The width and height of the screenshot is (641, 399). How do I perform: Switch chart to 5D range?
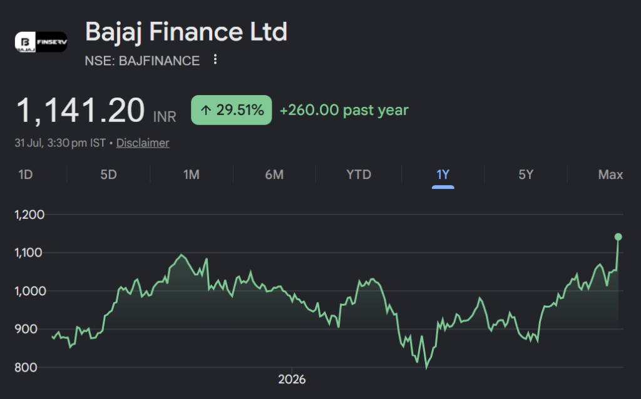click(108, 174)
